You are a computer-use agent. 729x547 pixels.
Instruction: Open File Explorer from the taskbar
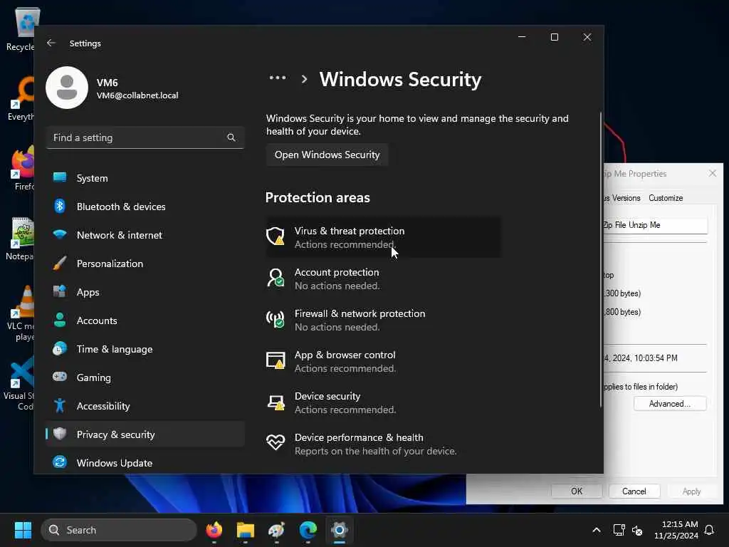[245, 530]
